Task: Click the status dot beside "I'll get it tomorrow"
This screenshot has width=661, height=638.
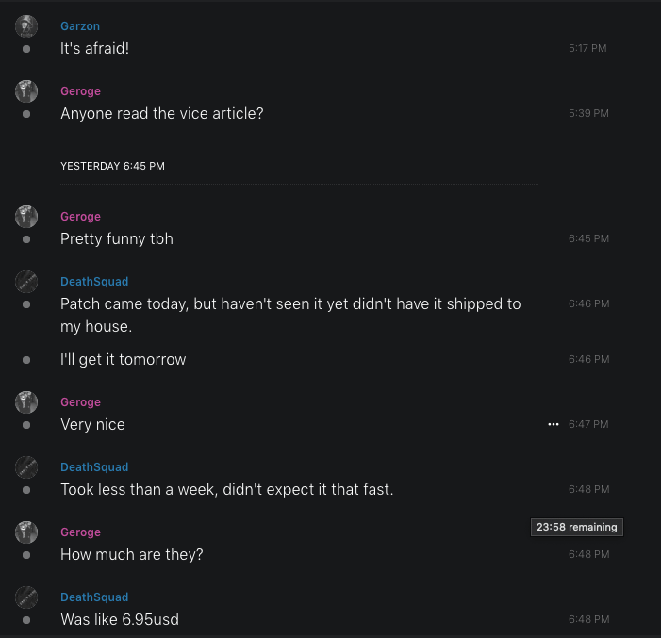Action: pos(26,360)
